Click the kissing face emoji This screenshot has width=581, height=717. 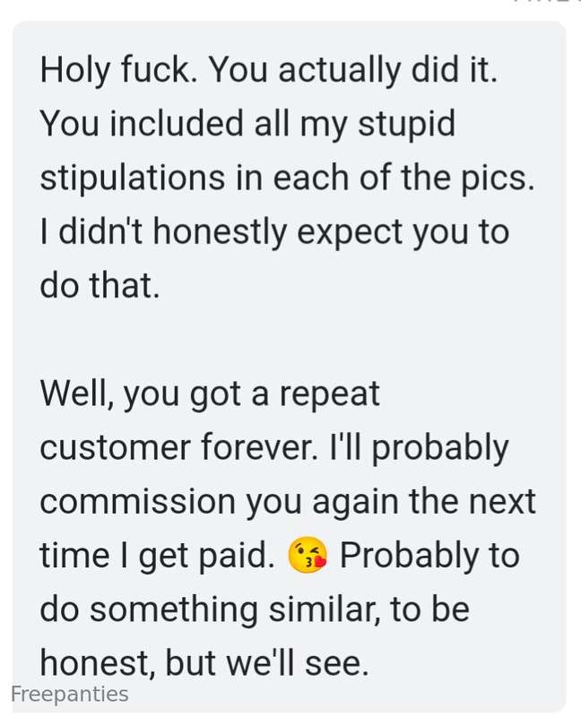pos(307,557)
